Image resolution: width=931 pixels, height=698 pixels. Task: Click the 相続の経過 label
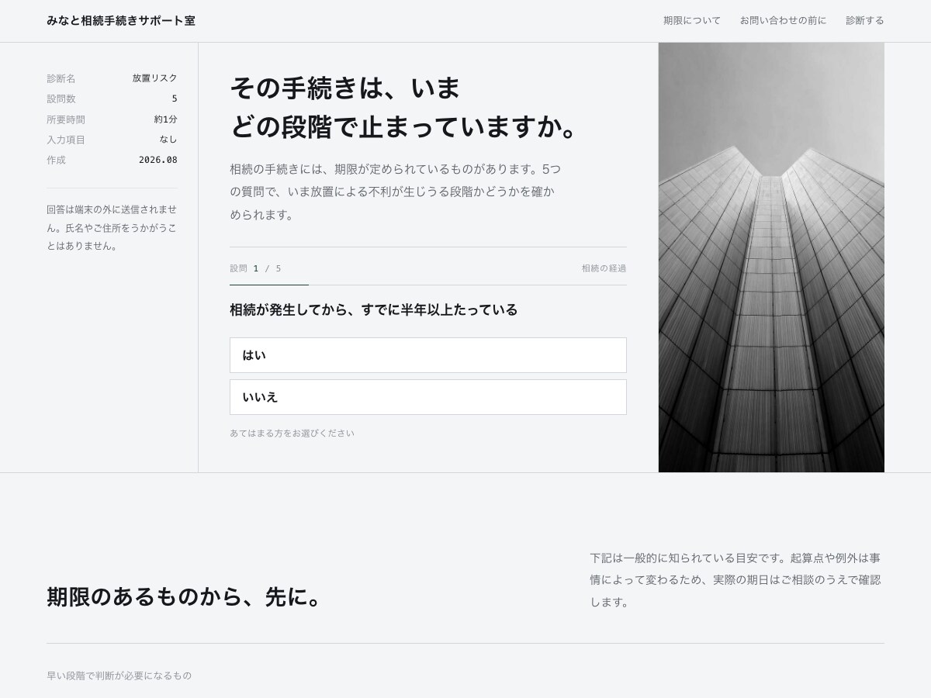click(604, 268)
